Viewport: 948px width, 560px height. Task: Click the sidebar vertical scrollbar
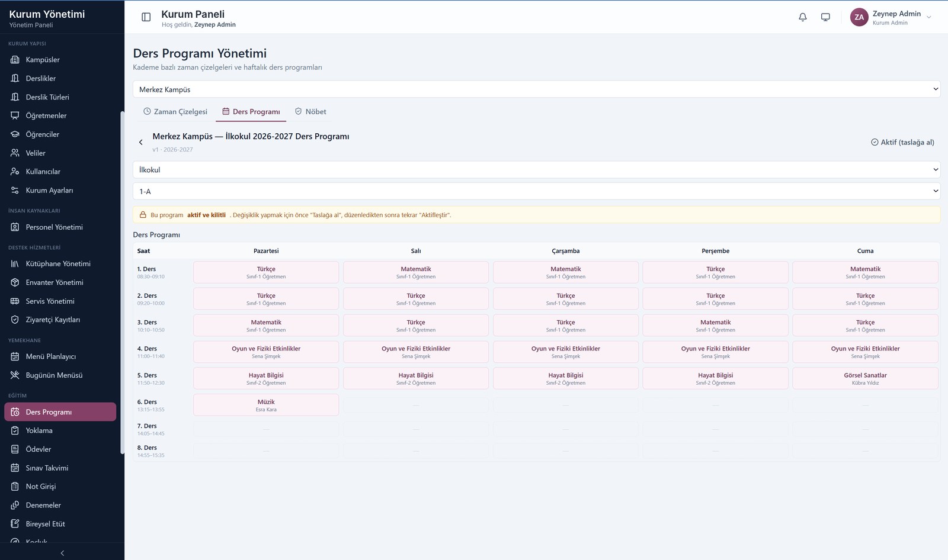point(122,283)
